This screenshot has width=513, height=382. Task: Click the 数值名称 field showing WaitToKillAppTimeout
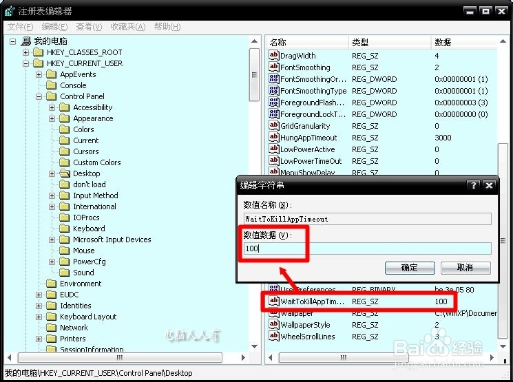point(368,219)
